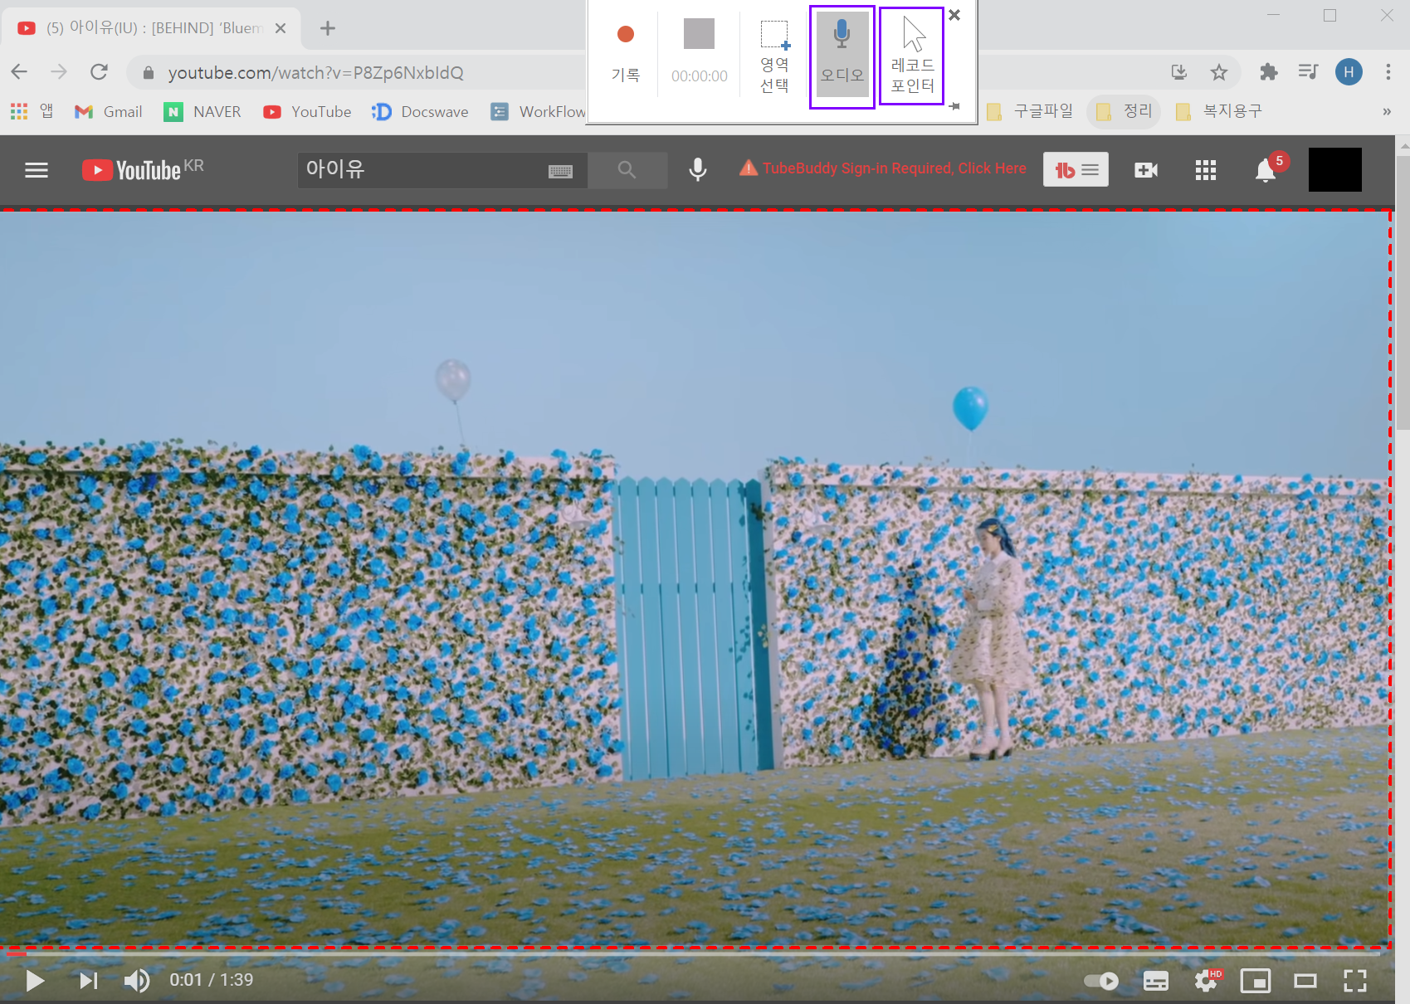Toggle subtitles captions
Screen dimensions: 1410x1004
tap(1156, 982)
